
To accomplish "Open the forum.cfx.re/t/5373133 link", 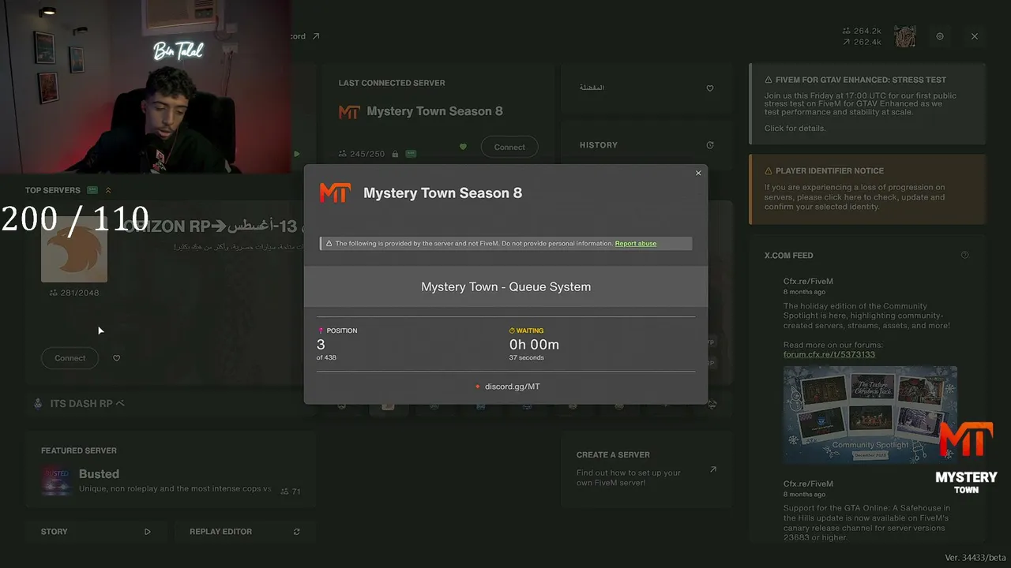I will click(829, 354).
